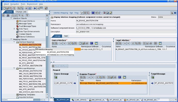Collapse the Mapping Objects tree node
Viewport: 178px width, 102px height.
point(11,39)
